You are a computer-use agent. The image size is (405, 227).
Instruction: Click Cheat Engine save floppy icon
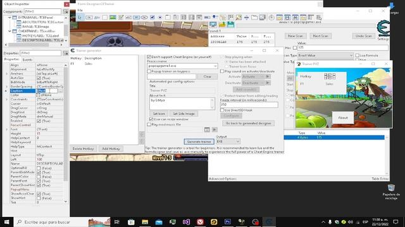pos(230,25)
